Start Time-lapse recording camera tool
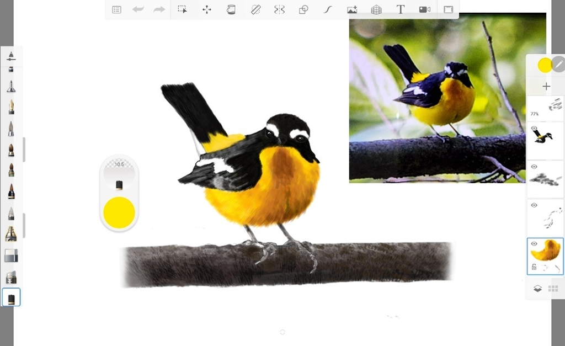 point(424,10)
